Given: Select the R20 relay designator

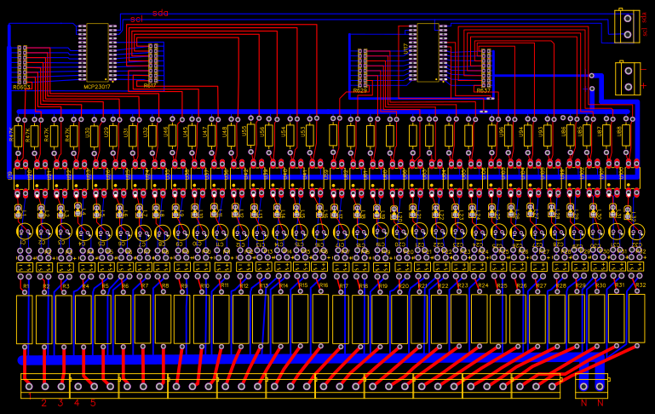Looking at the screenshot, I should tap(404, 286).
